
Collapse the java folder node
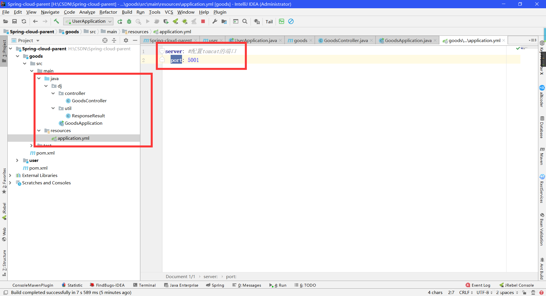point(39,78)
